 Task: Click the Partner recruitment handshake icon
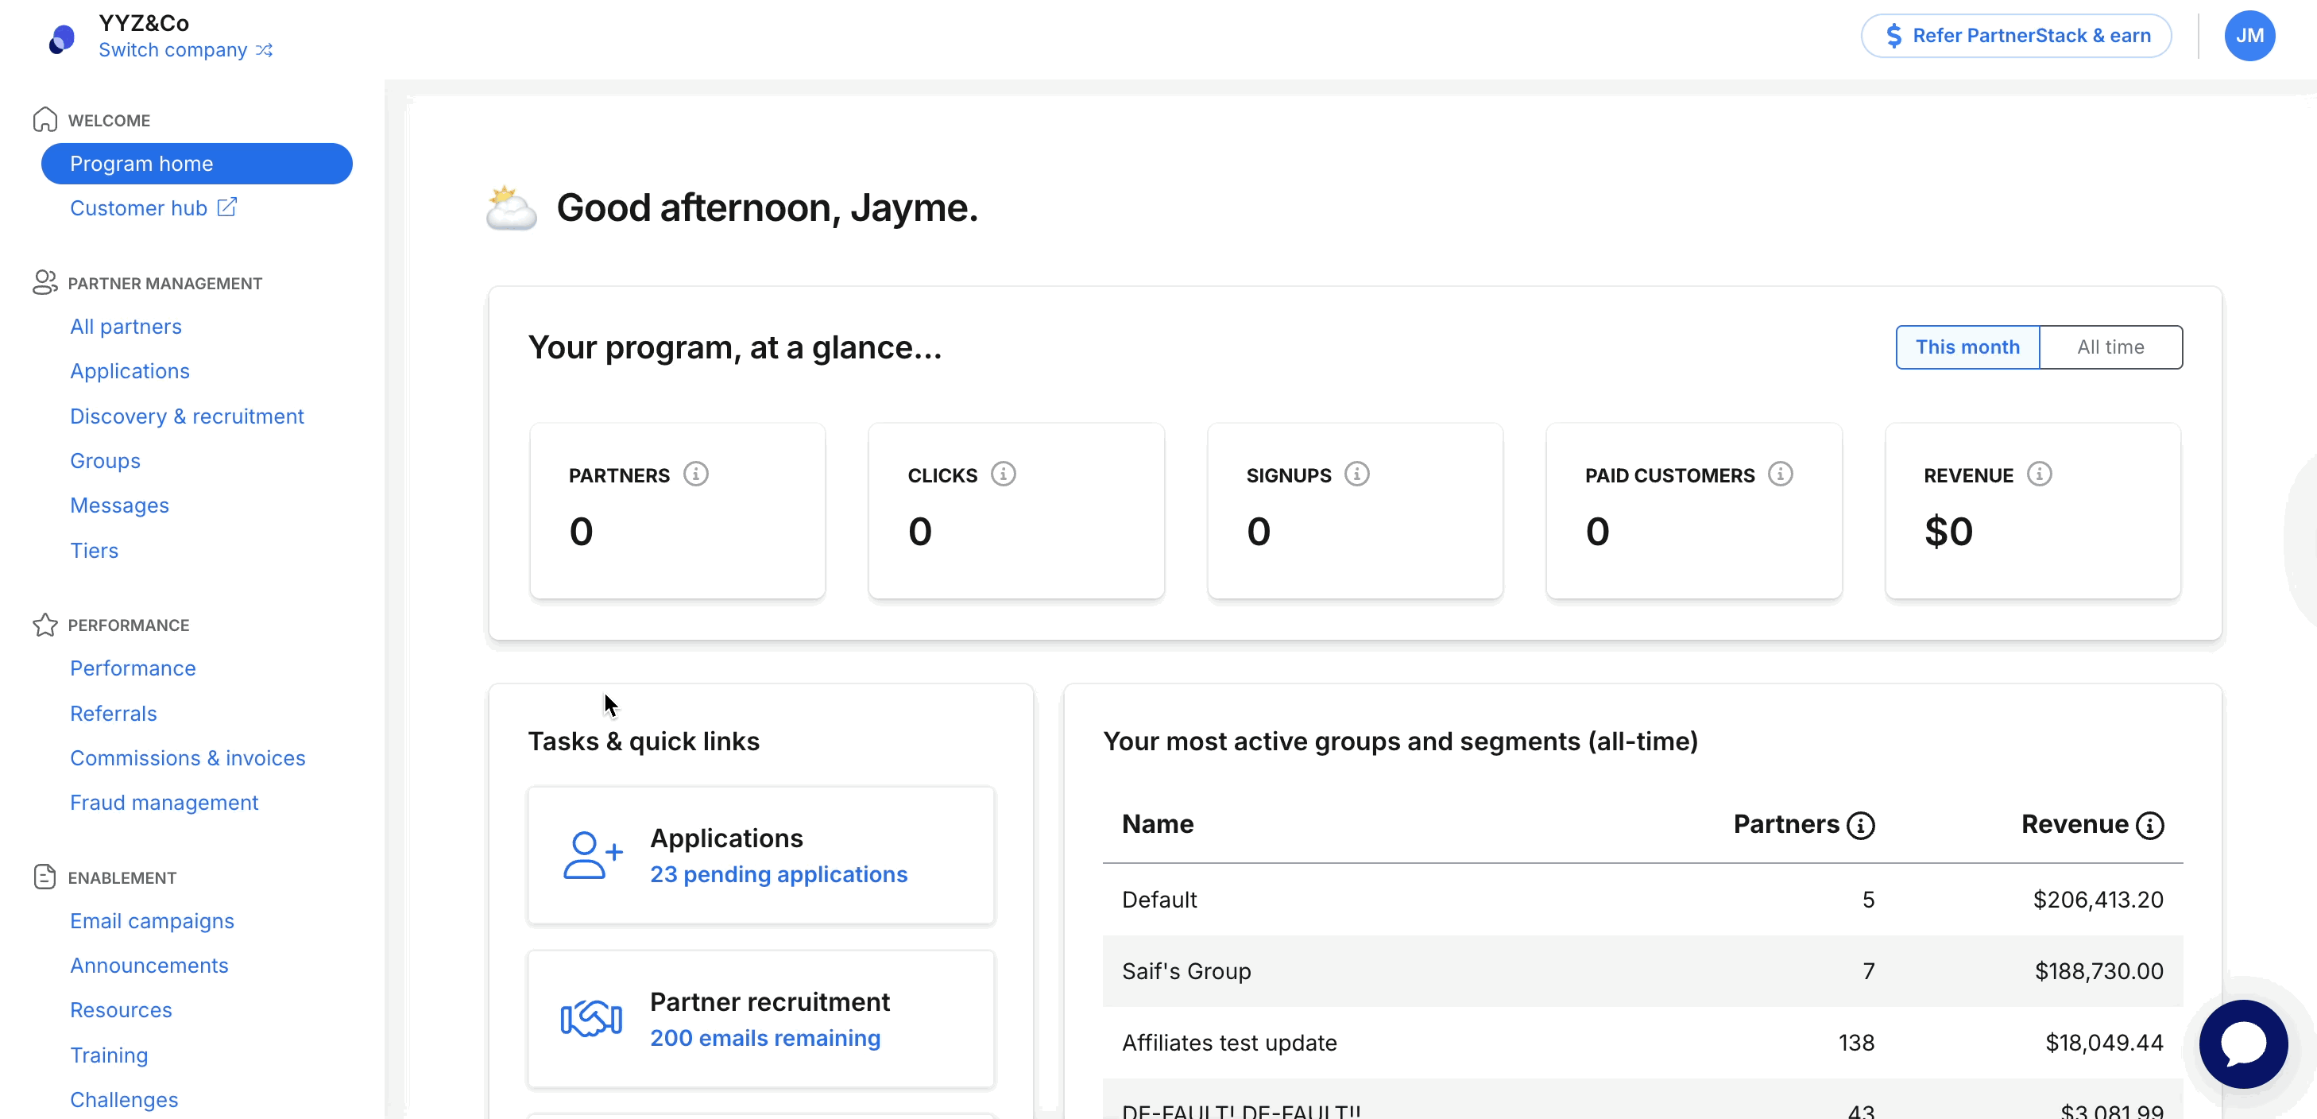[x=590, y=1019]
